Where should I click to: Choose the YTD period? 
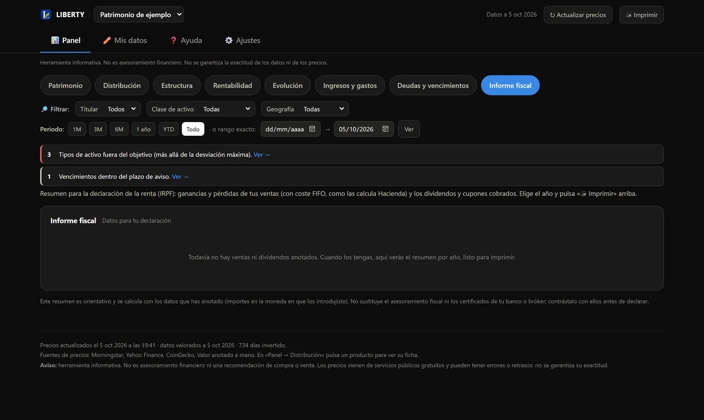[168, 129]
